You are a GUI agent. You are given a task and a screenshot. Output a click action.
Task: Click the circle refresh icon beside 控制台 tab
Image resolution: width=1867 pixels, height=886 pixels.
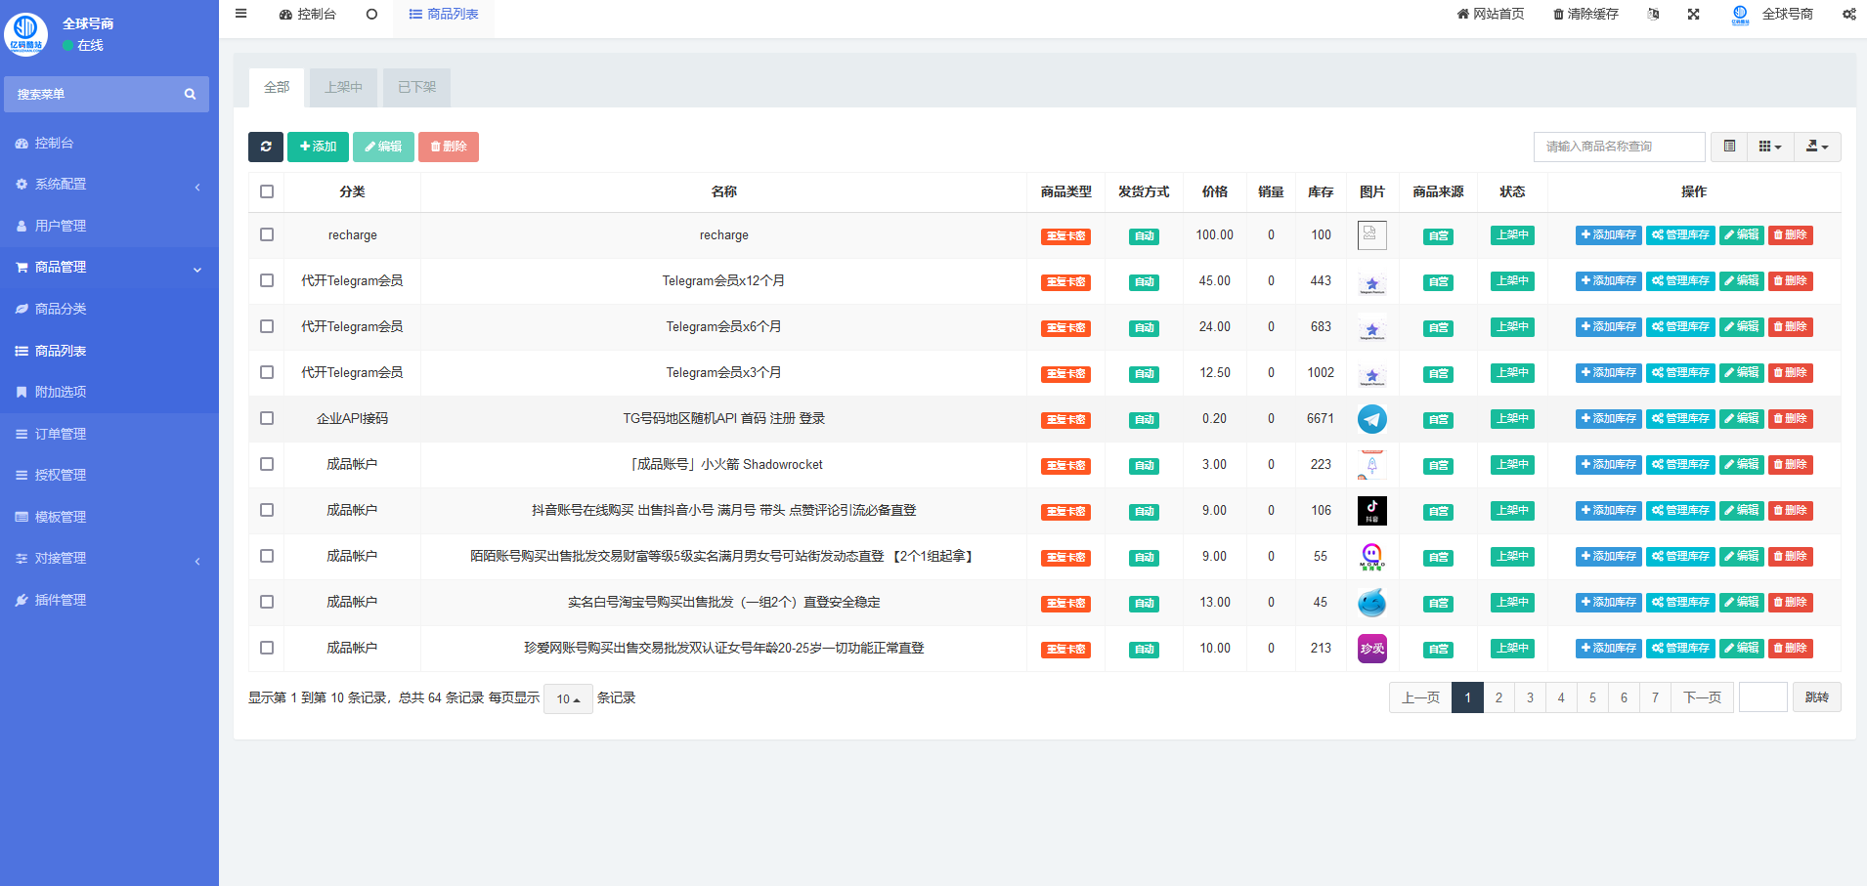(371, 14)
